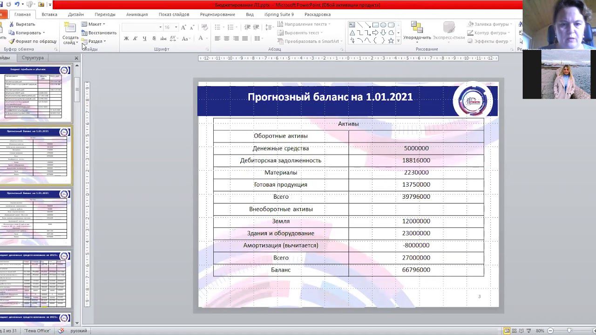Select the right arrow shape in gallery
Image resolution: width=596 pixels, height=335 pixels.
point(375,33)
